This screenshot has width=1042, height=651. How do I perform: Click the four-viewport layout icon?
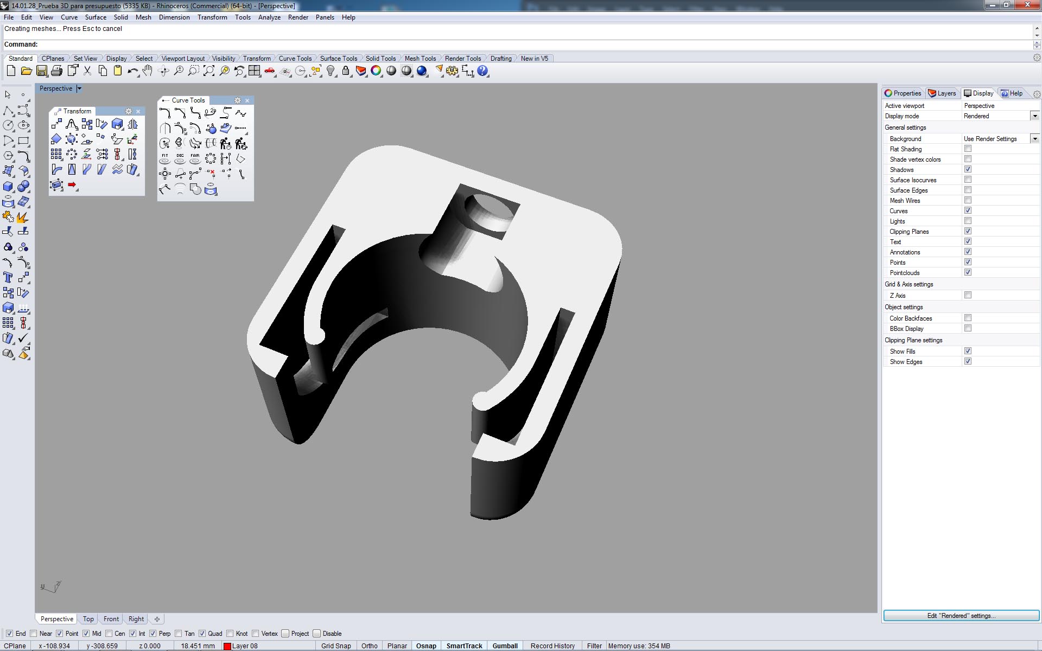(x=254, y=71)
